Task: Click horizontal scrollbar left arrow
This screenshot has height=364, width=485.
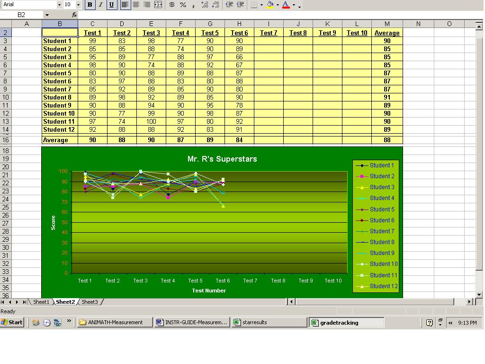Action: coord(291,301)
